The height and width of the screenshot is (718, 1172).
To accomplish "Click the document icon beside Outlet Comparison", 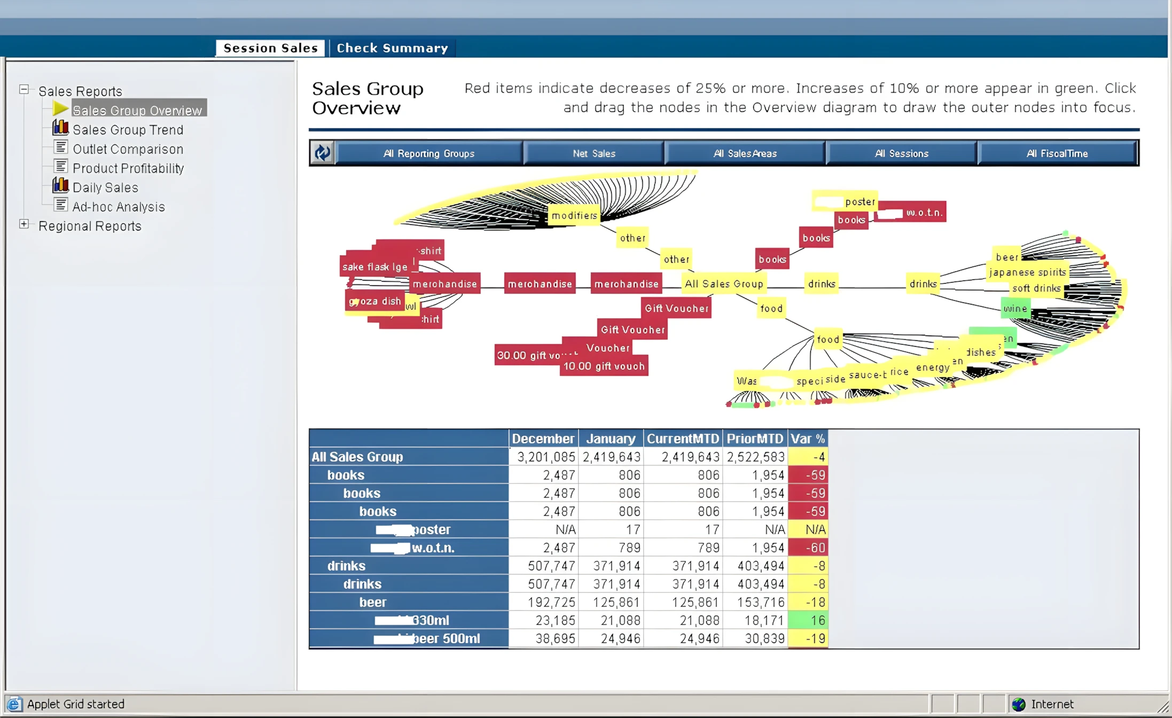I will pyautogui.click(x=61, y=147).
